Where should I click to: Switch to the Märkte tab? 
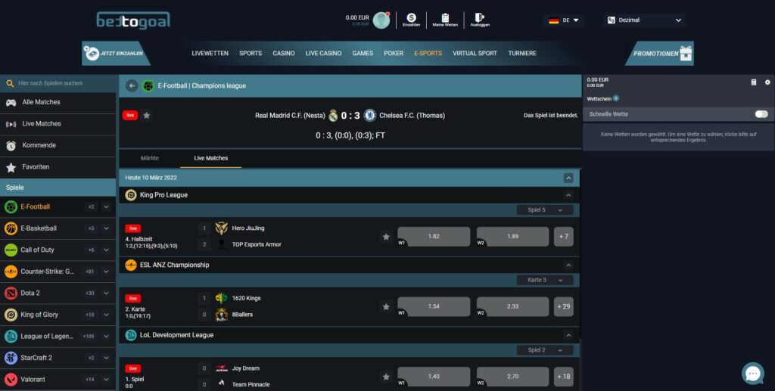tap(150, 159)
